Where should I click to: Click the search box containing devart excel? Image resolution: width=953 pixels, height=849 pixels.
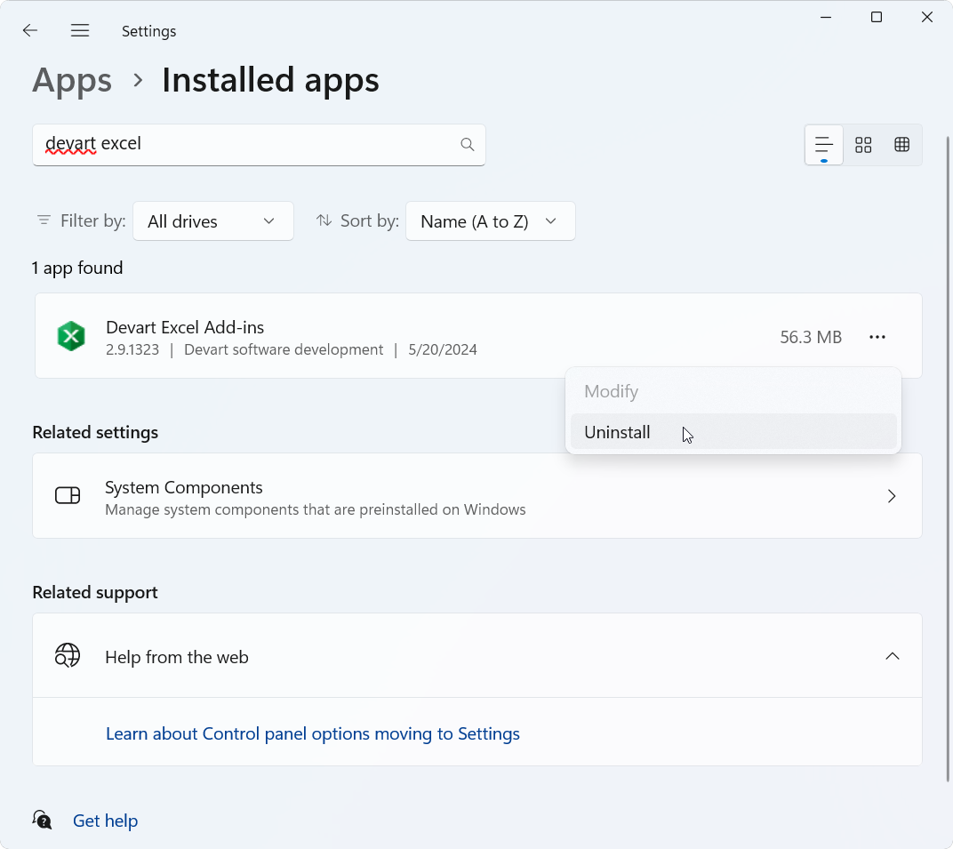[x=259, y=145]
